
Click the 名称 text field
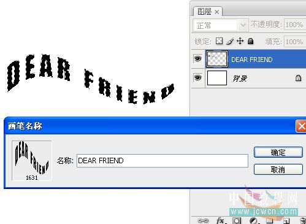(x=163, y=161)
